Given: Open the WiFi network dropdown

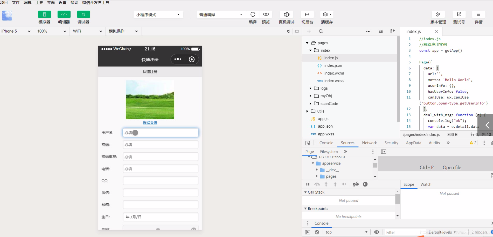Looking at the screenshot, I should pos(87,31).
